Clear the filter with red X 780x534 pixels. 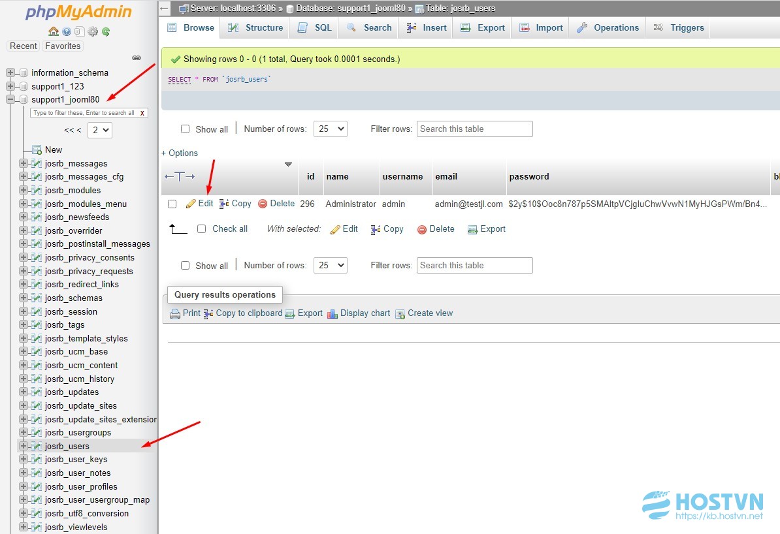point(142,113)
